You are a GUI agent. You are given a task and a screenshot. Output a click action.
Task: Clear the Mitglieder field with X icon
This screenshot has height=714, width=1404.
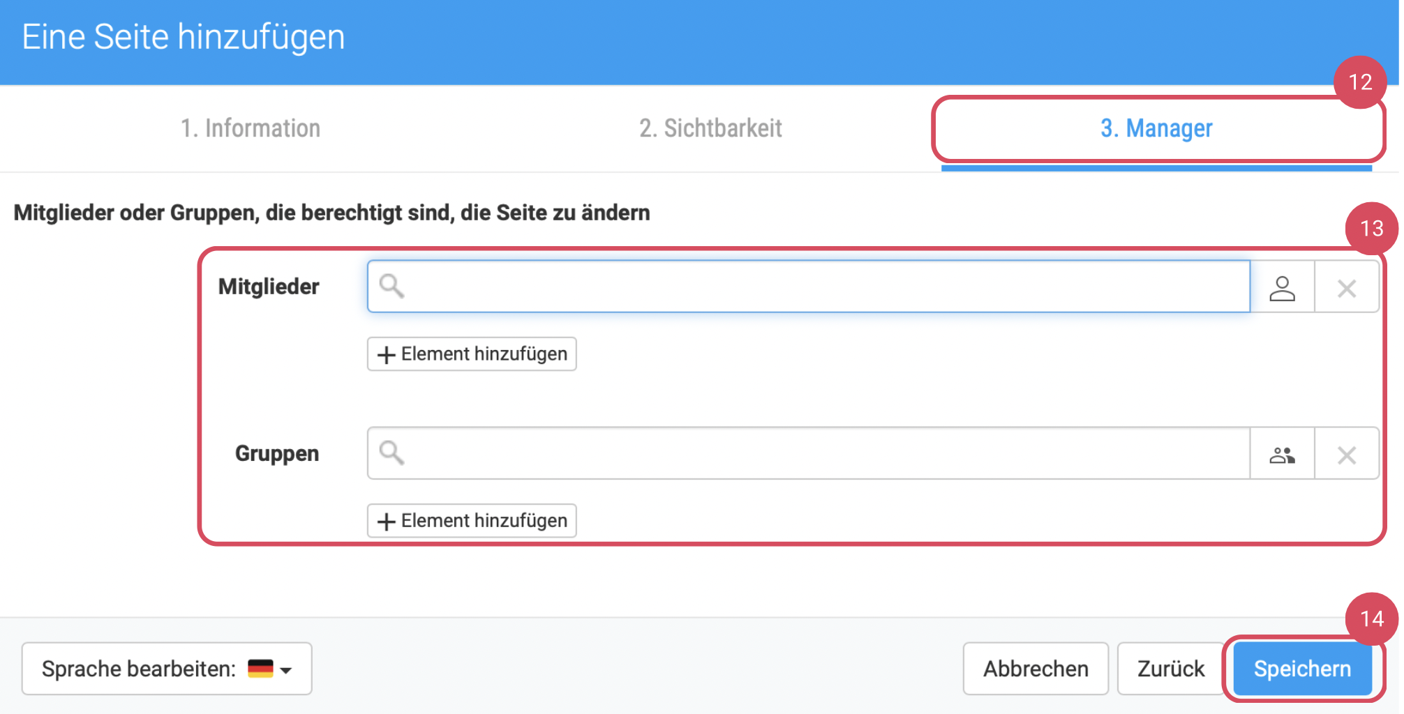click(x=1346, y=287)
